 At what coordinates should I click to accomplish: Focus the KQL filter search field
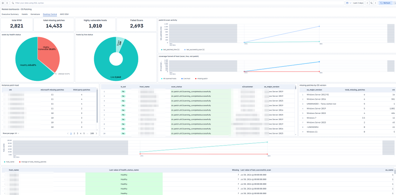pos(177,3)
